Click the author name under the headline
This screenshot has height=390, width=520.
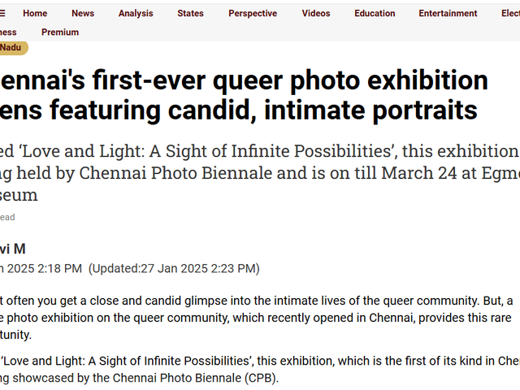coord(12,249)
